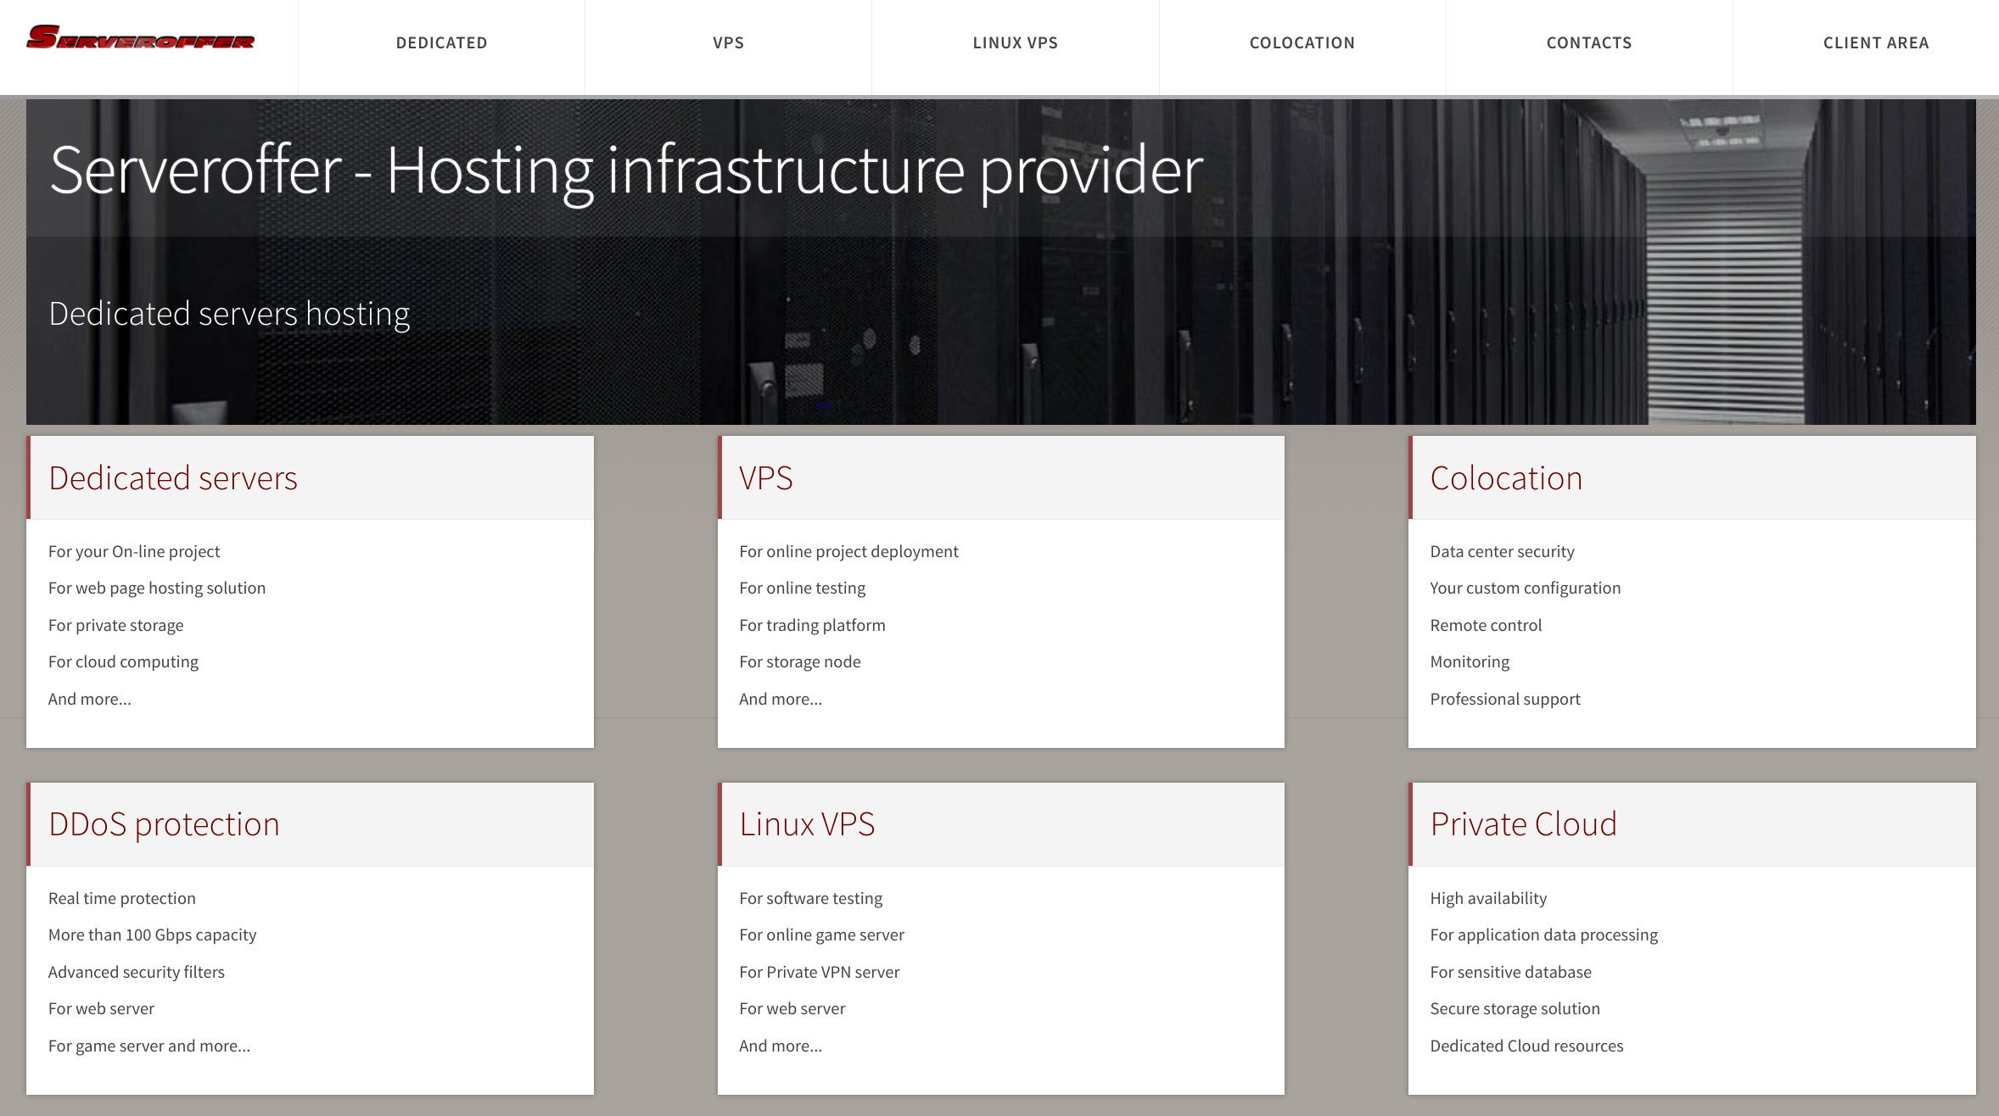Click 'For online game server' line
Screen dimensions: 1999x1116
pyautogui.click(x=821, y=935)
